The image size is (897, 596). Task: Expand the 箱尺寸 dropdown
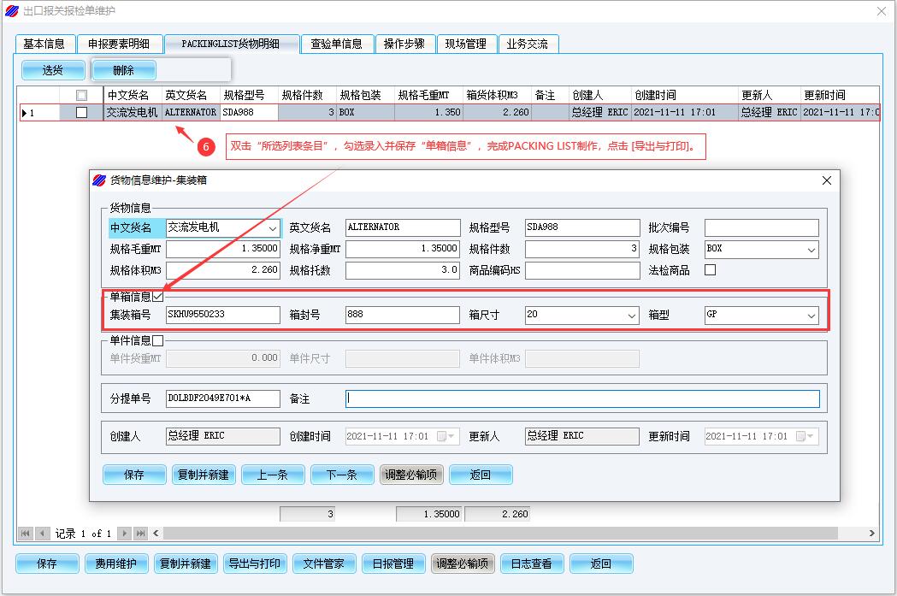click(632, 316)
